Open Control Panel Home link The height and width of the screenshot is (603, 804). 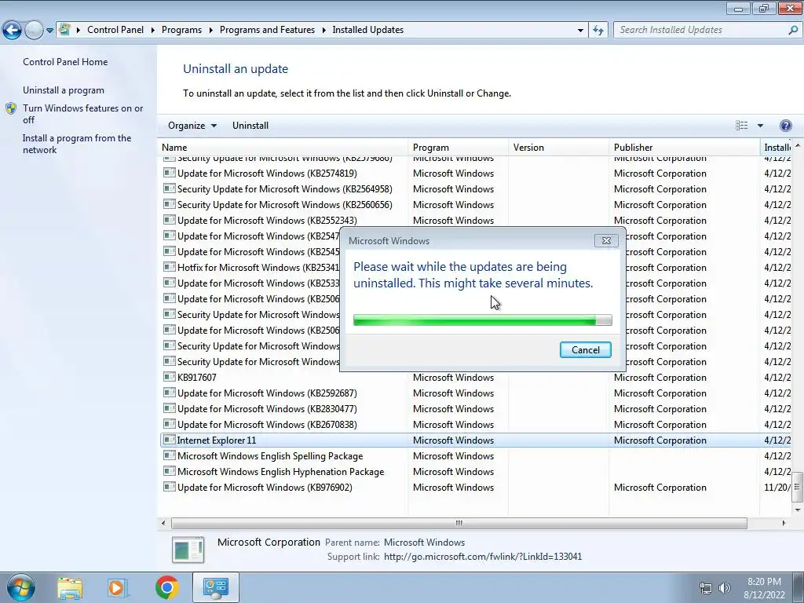[65, 61]
